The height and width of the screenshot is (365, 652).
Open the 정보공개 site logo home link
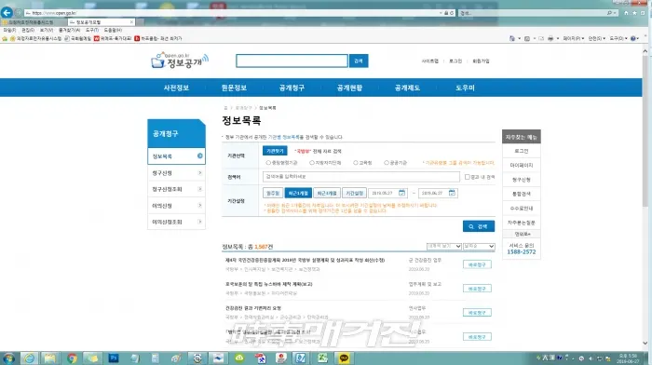pyautogui.click(x=180, y=61)
